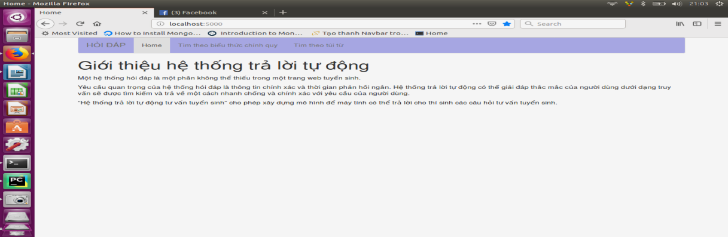728x237 pixels.
Task: Open the Firefox library icon
Action: 680,24
